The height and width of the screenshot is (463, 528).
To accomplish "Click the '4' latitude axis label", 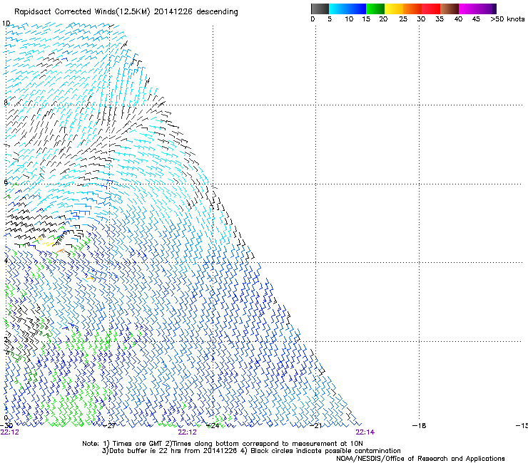I will point(6,261).
